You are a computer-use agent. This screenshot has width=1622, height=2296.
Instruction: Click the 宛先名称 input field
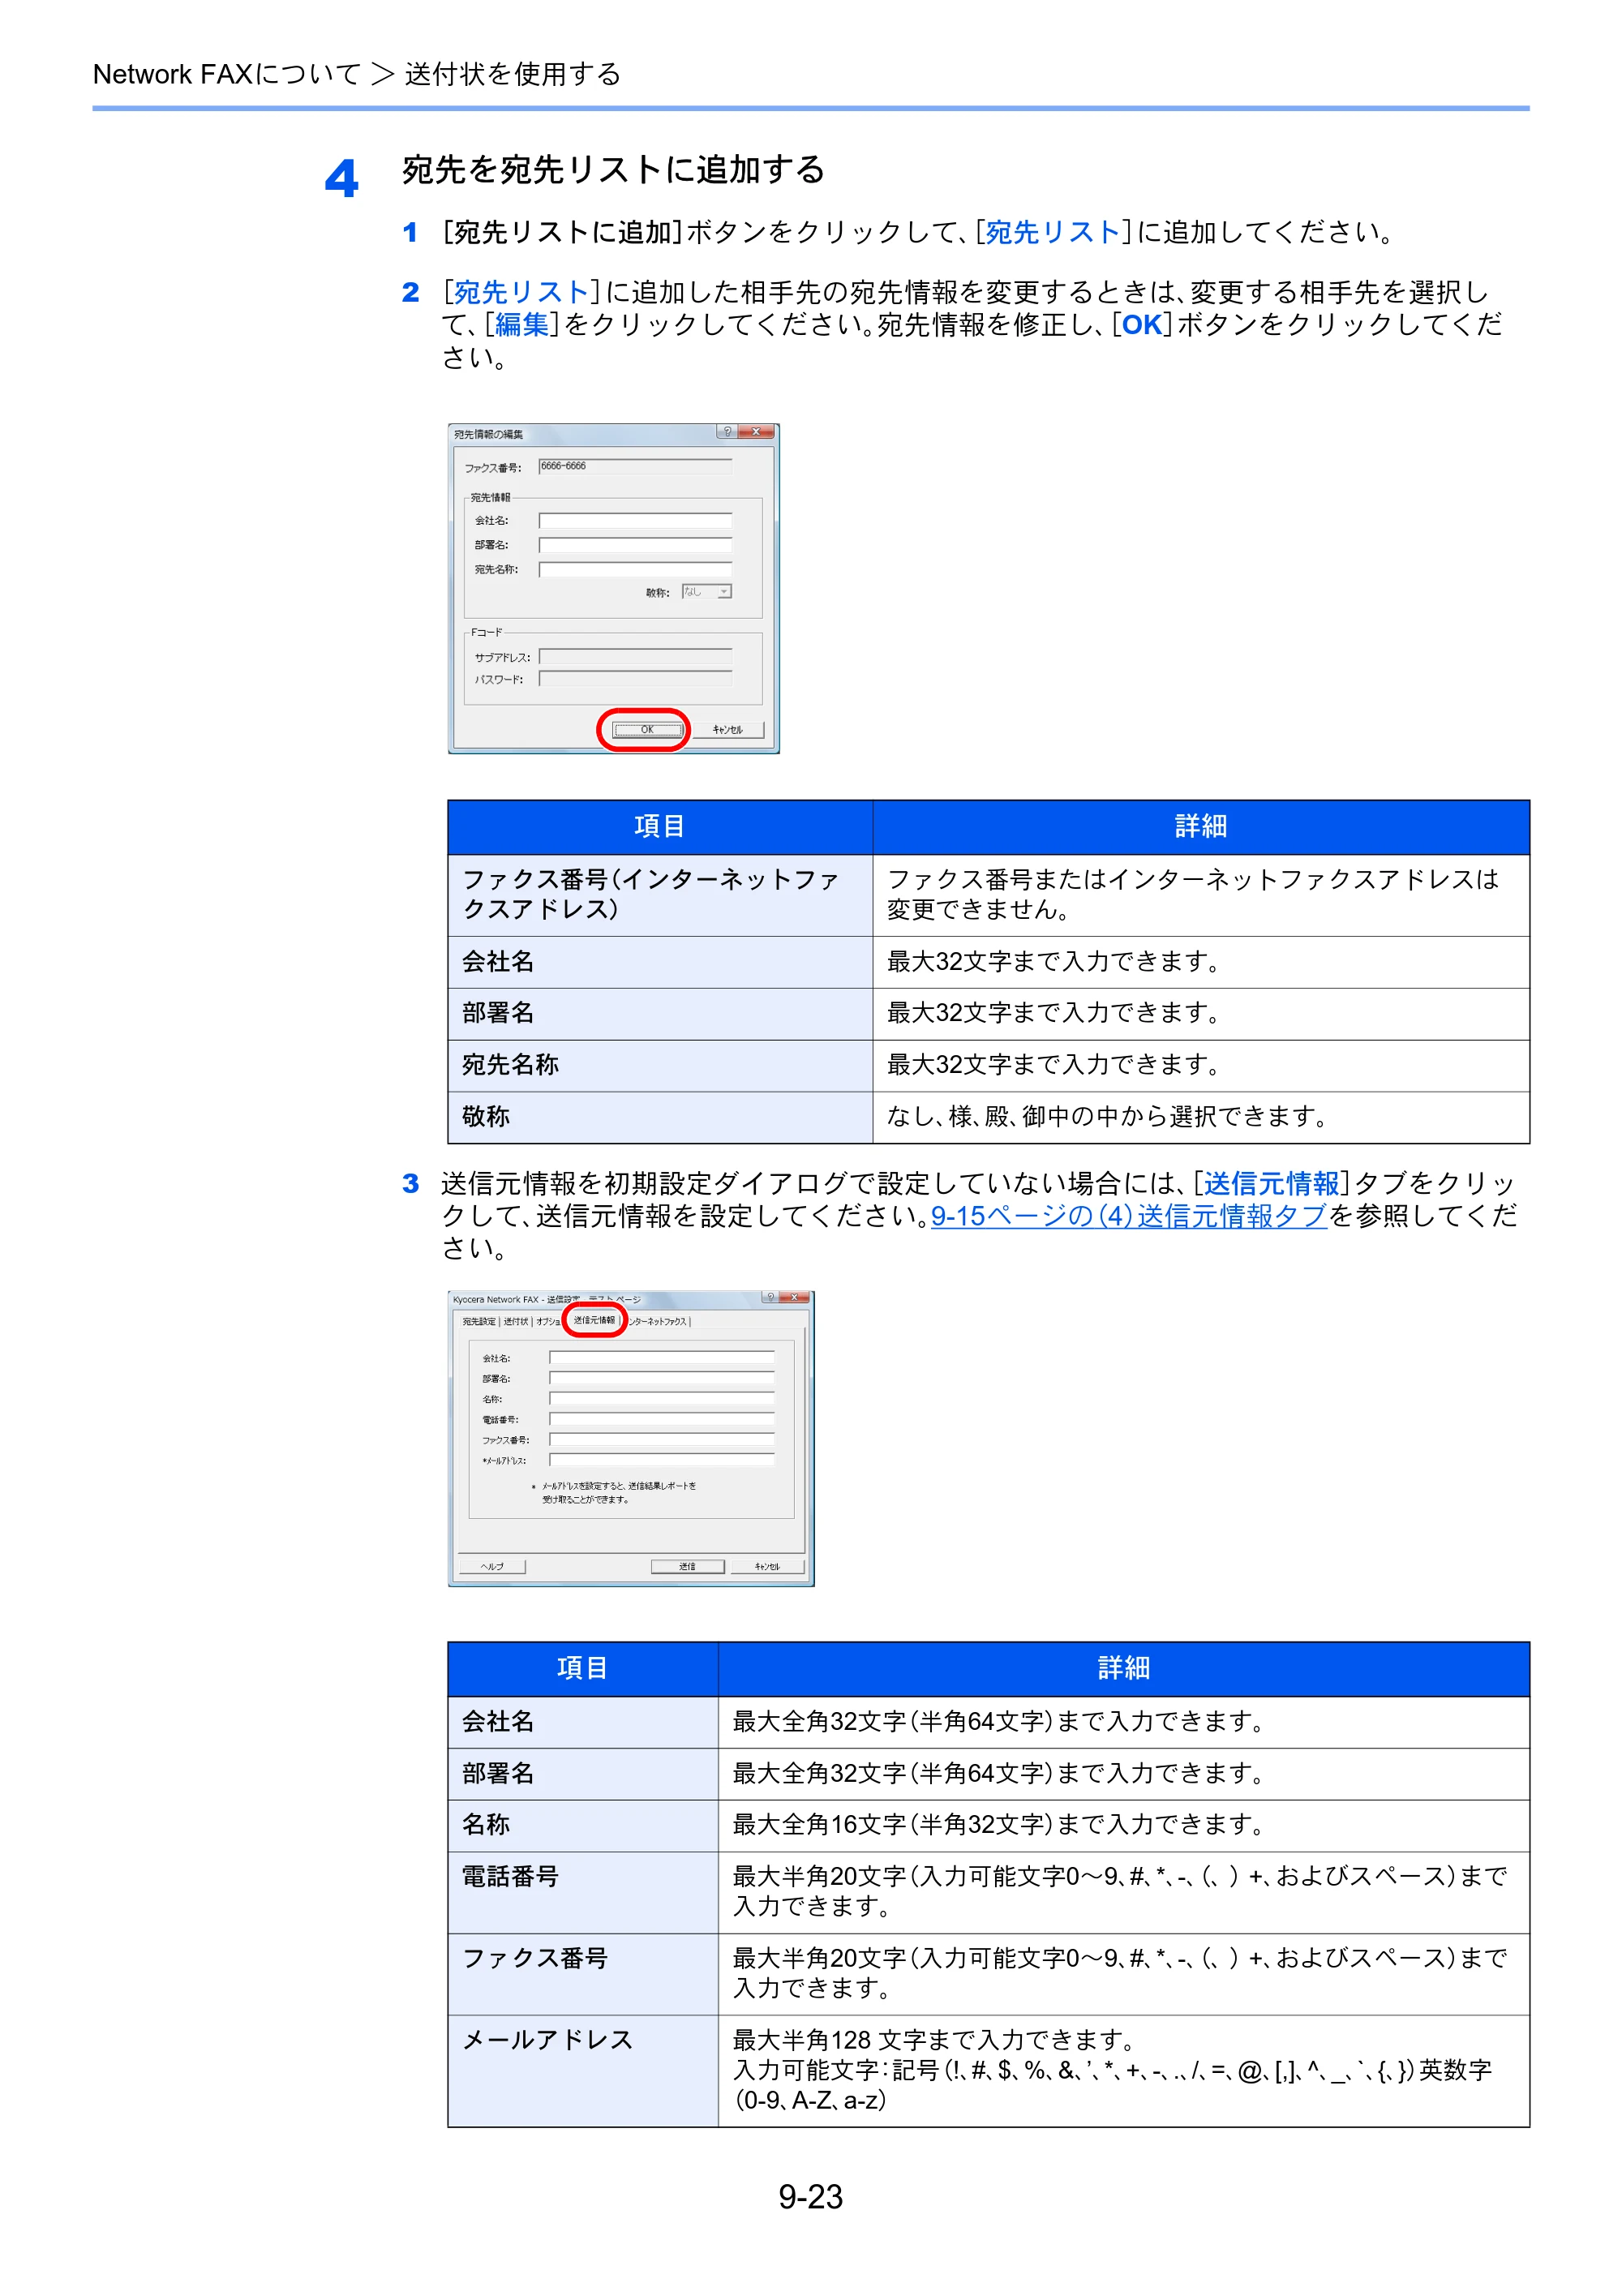[x=636, y=569]
